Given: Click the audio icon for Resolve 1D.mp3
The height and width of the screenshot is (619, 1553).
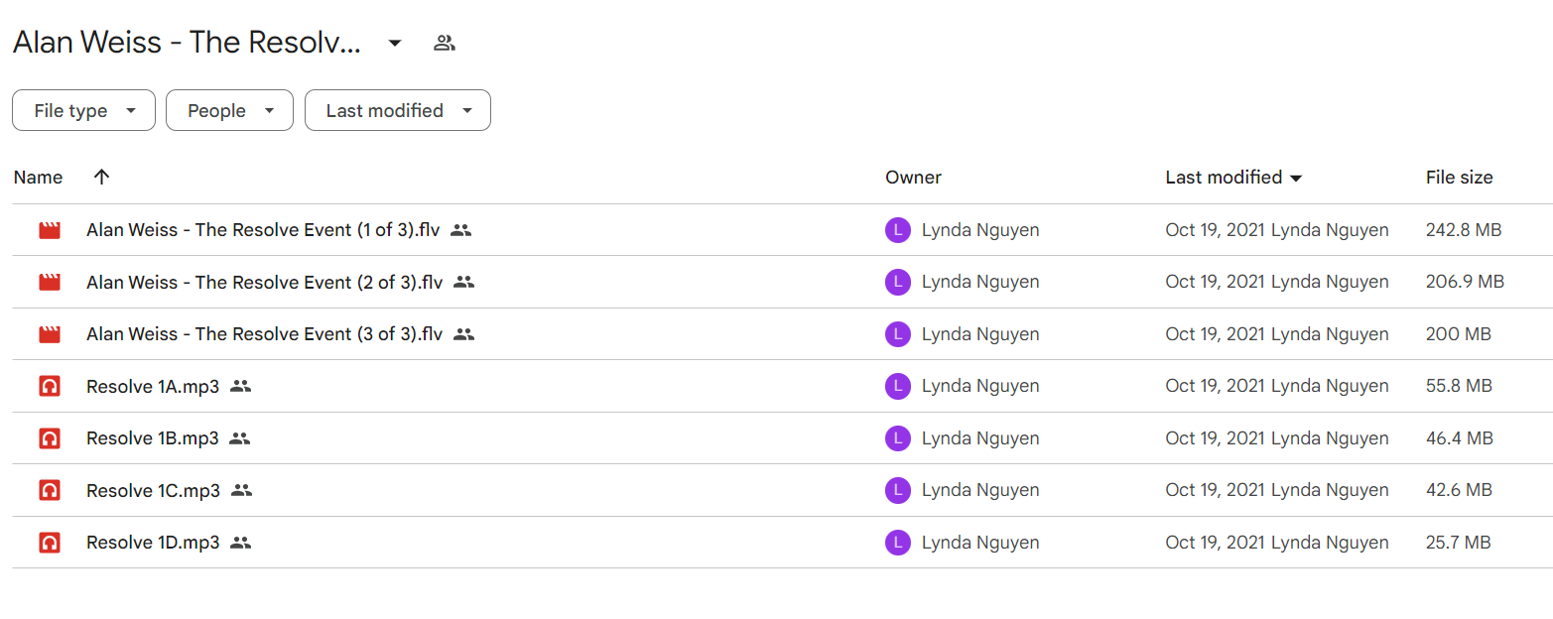Looking at the screenshot, I should coord(50,543).
